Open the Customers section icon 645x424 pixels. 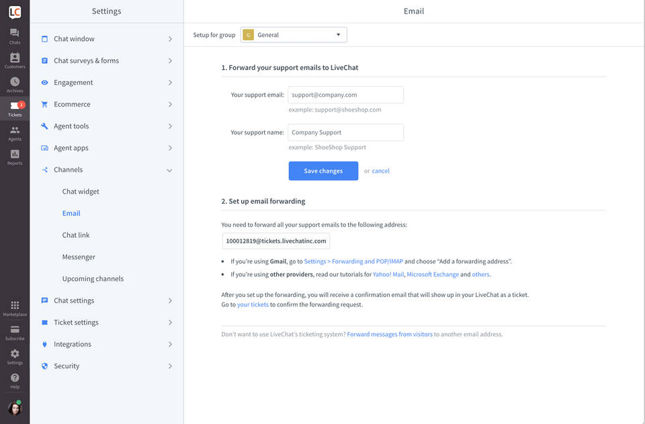coord(15,60)
